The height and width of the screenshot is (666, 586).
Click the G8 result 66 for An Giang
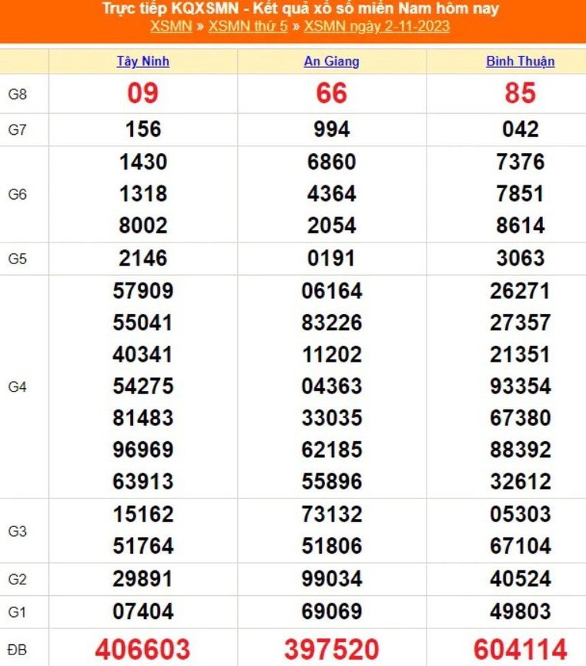coord(331,93)
